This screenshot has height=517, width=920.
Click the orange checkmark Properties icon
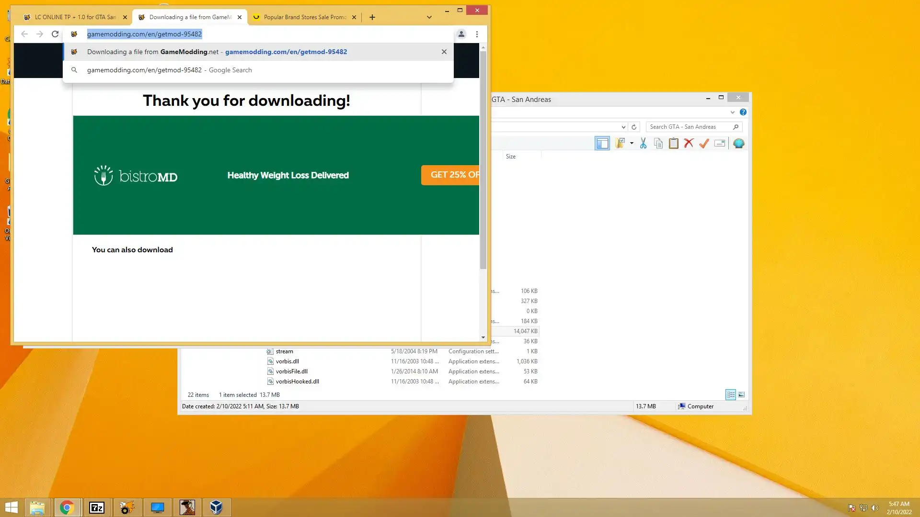(x=704, y=143)
